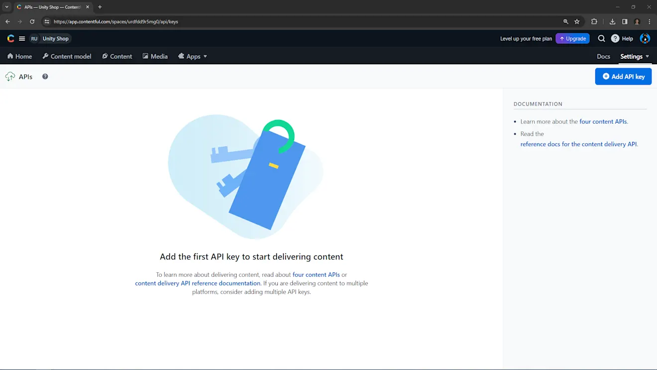The image size is (657, 370).
Task: Click the DOCUMENTATION sidebar heading
Action: (538, 104)
